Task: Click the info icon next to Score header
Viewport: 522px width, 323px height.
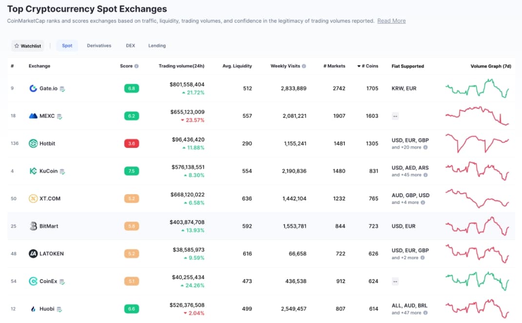Action: coord(137,66)
